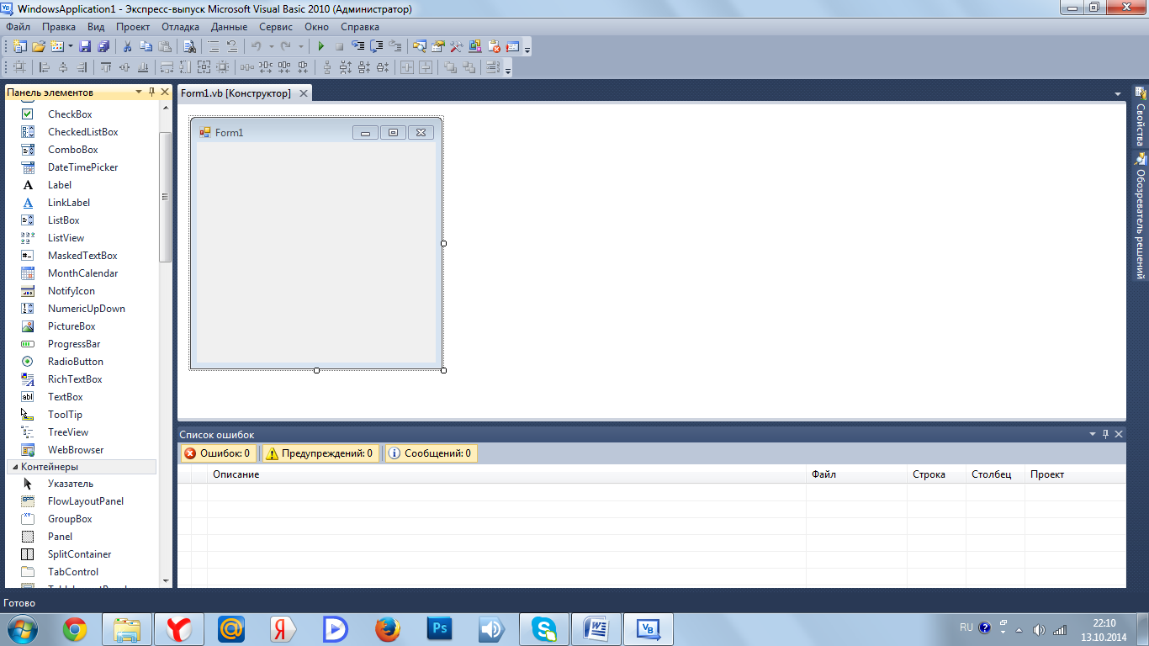Click the Make Same Width icon
This screenshot has height=646, width=1149.
167,67
